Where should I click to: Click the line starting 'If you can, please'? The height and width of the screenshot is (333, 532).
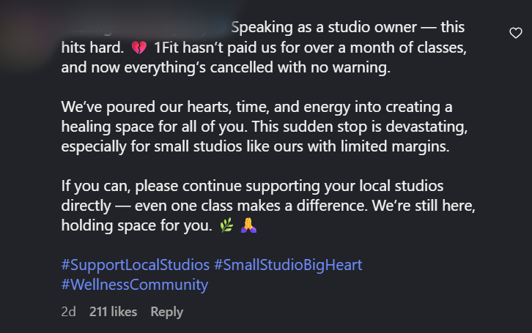(x=253, y=186)
